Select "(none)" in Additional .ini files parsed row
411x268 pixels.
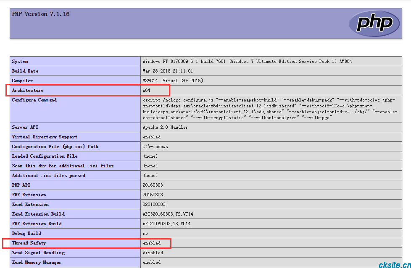coord(150,176)
